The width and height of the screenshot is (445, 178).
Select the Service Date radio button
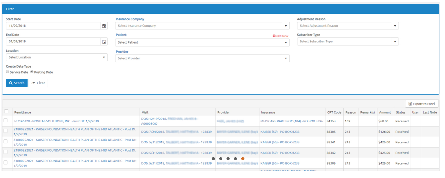point(7,72)
